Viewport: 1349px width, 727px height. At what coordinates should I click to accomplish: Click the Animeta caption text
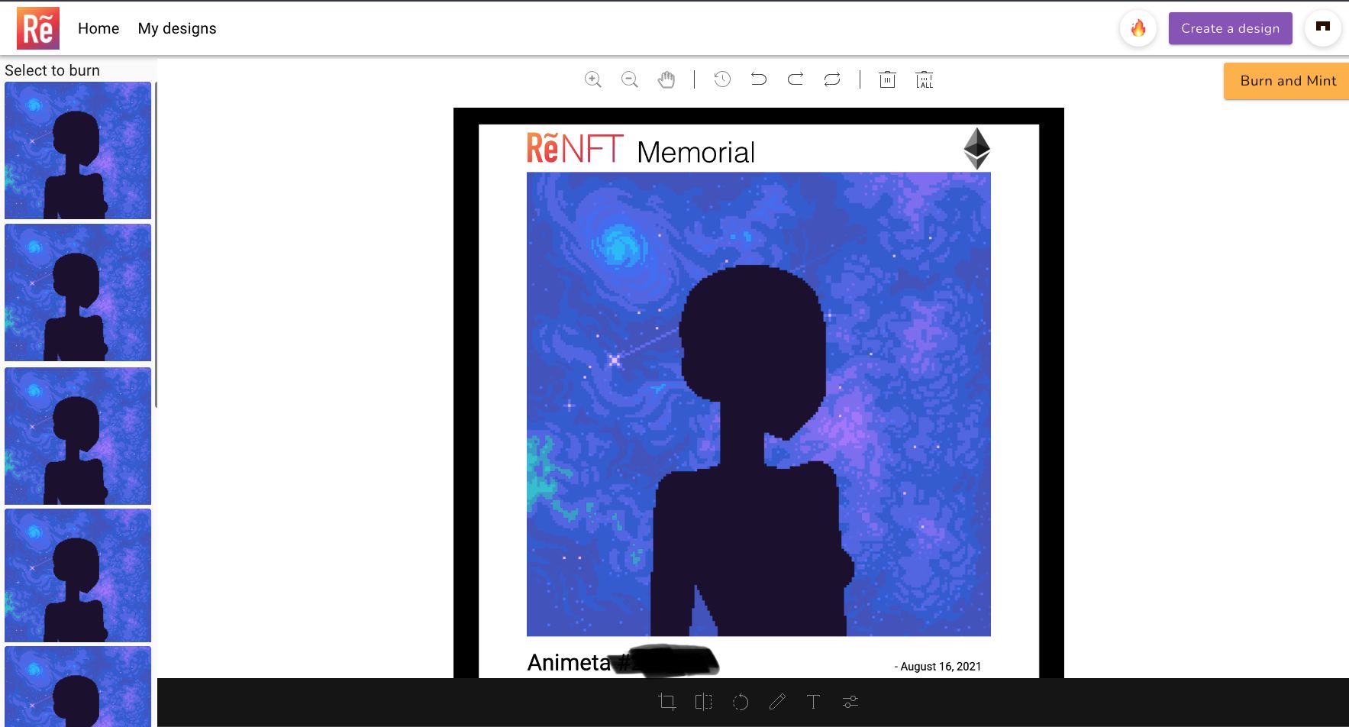coord(569,662)
